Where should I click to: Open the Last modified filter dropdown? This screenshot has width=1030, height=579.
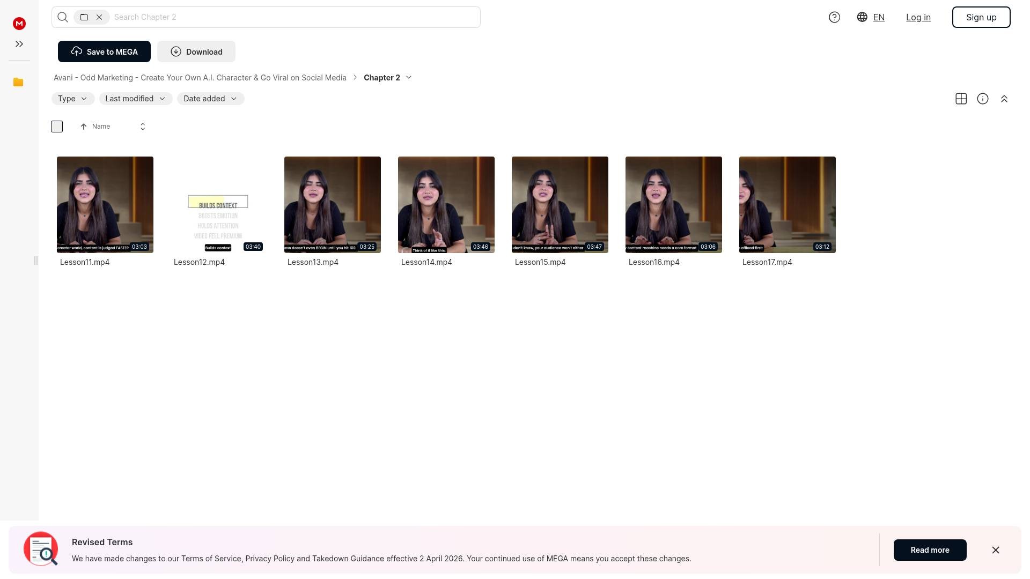tap(136, 99)
